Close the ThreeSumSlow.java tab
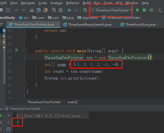164x133 pixels. coord(159,25)
